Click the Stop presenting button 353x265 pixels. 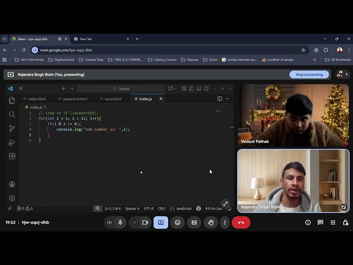click(309, 75)
